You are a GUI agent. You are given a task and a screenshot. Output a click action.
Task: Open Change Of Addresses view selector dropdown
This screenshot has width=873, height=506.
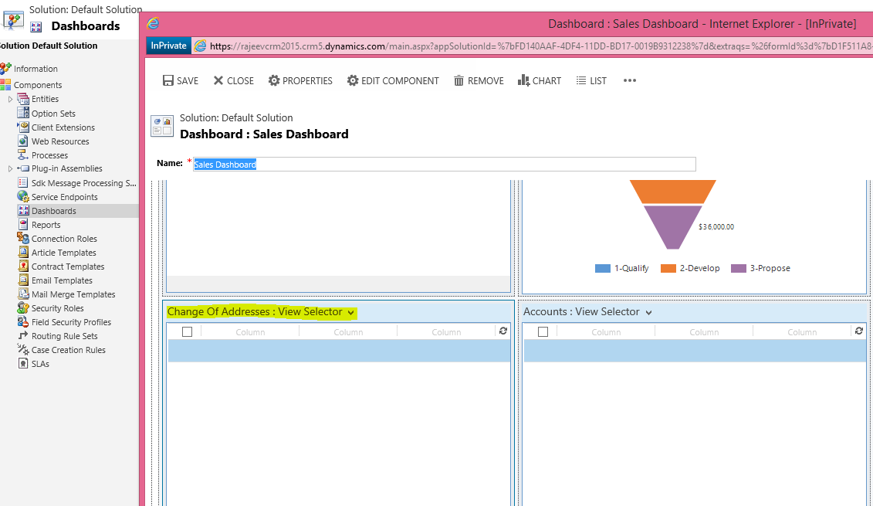[351, 313]
